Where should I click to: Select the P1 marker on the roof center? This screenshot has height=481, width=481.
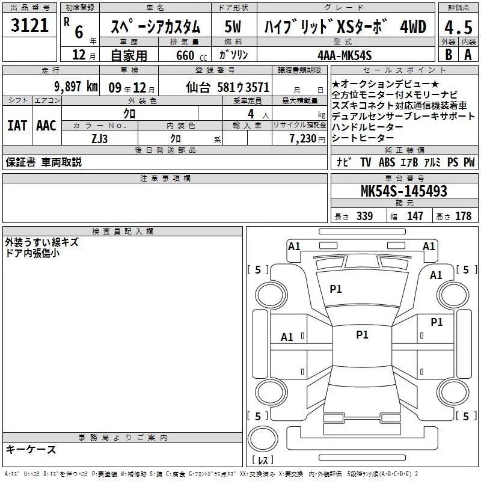point(362,335)
